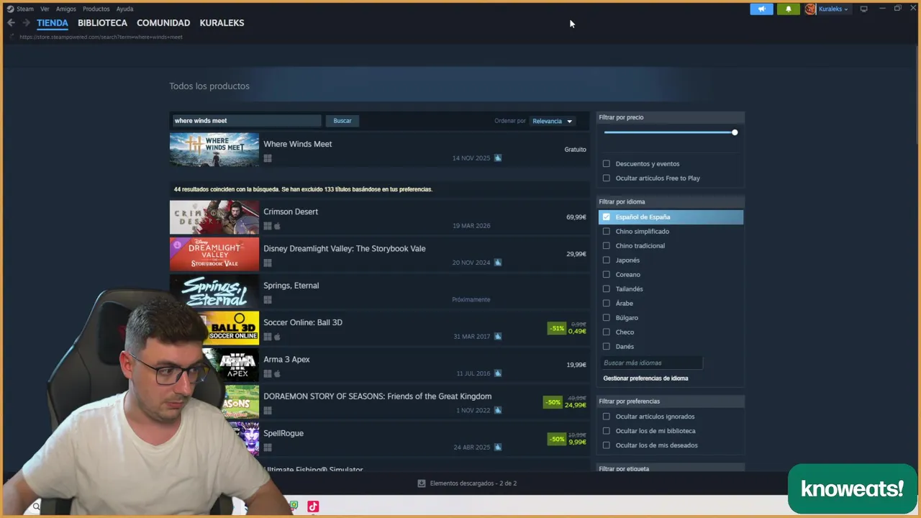Open the KURALEKS profile tab
The height and width of the screenshot is (518, 921).
point(222,23)
